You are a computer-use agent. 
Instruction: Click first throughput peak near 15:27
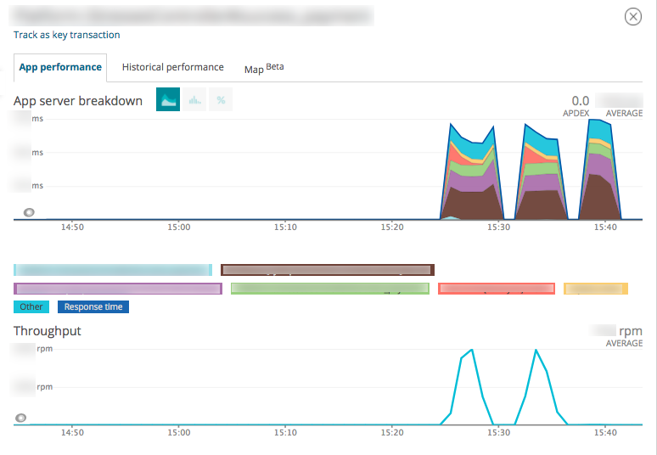coord(472,350)
